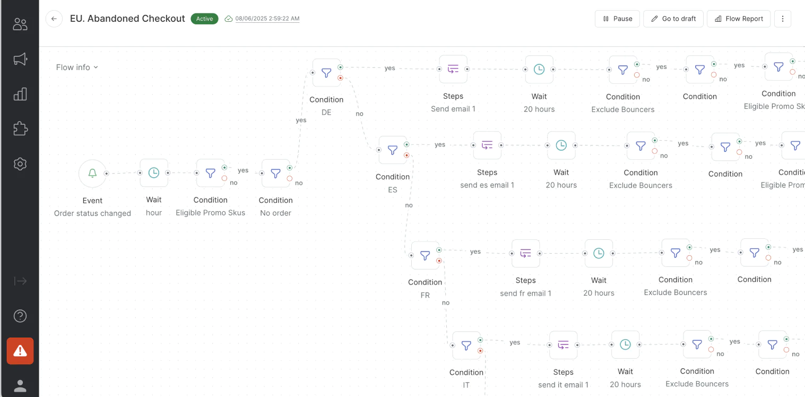Screen dimensions: 805x397
Task: Click the profile icon at sidebar bottom
Action: point(20,385)
